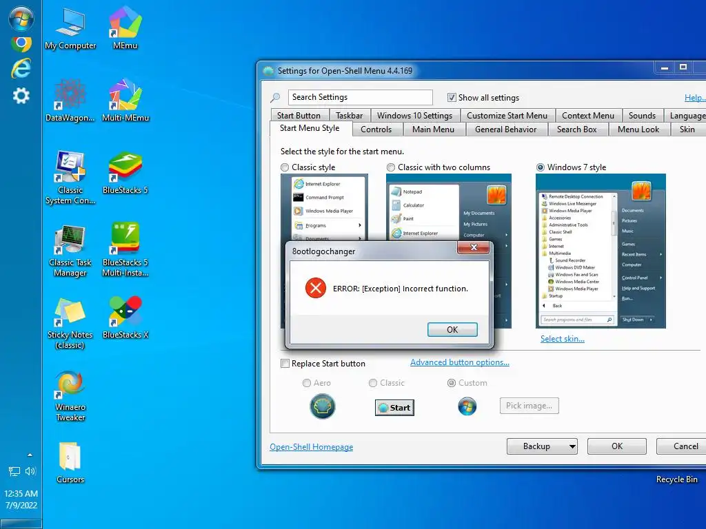The image size is (706, 529).
Task: Click the Custom Windows orb image
Action: point(467,406)
